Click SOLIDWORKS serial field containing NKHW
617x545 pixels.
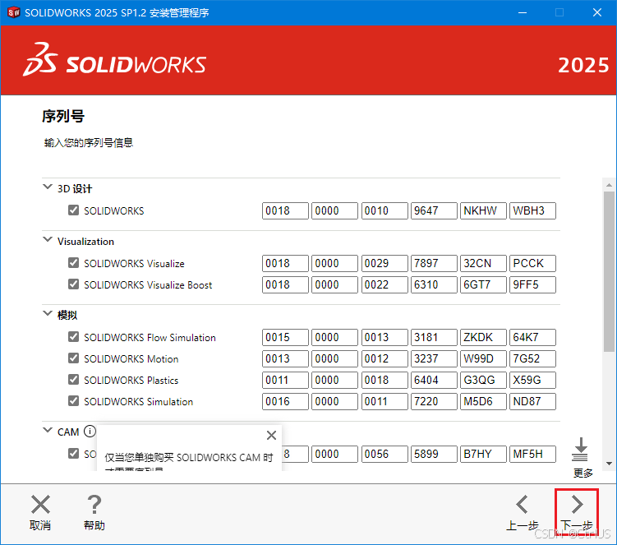(483, 210)
